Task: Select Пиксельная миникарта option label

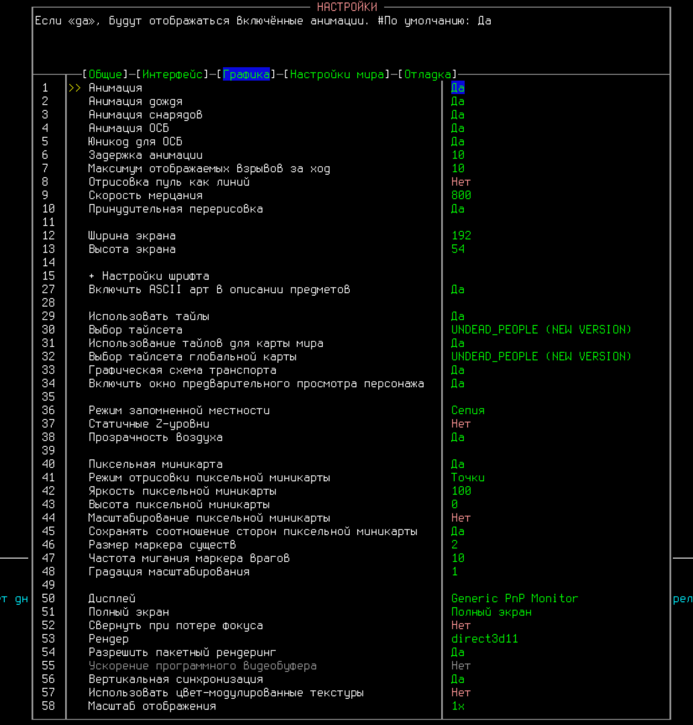Action: pos(155,464)
